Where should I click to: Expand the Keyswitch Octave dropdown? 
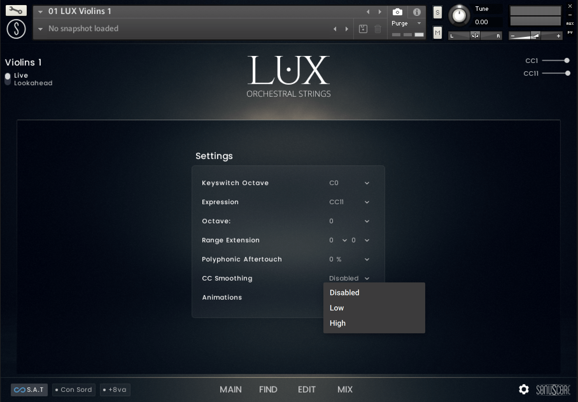[x=367, y=183]
